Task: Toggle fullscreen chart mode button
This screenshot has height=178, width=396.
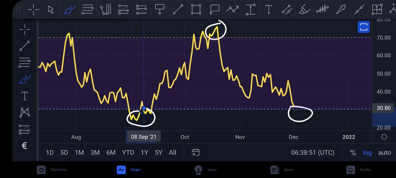Action: point(364,27)
